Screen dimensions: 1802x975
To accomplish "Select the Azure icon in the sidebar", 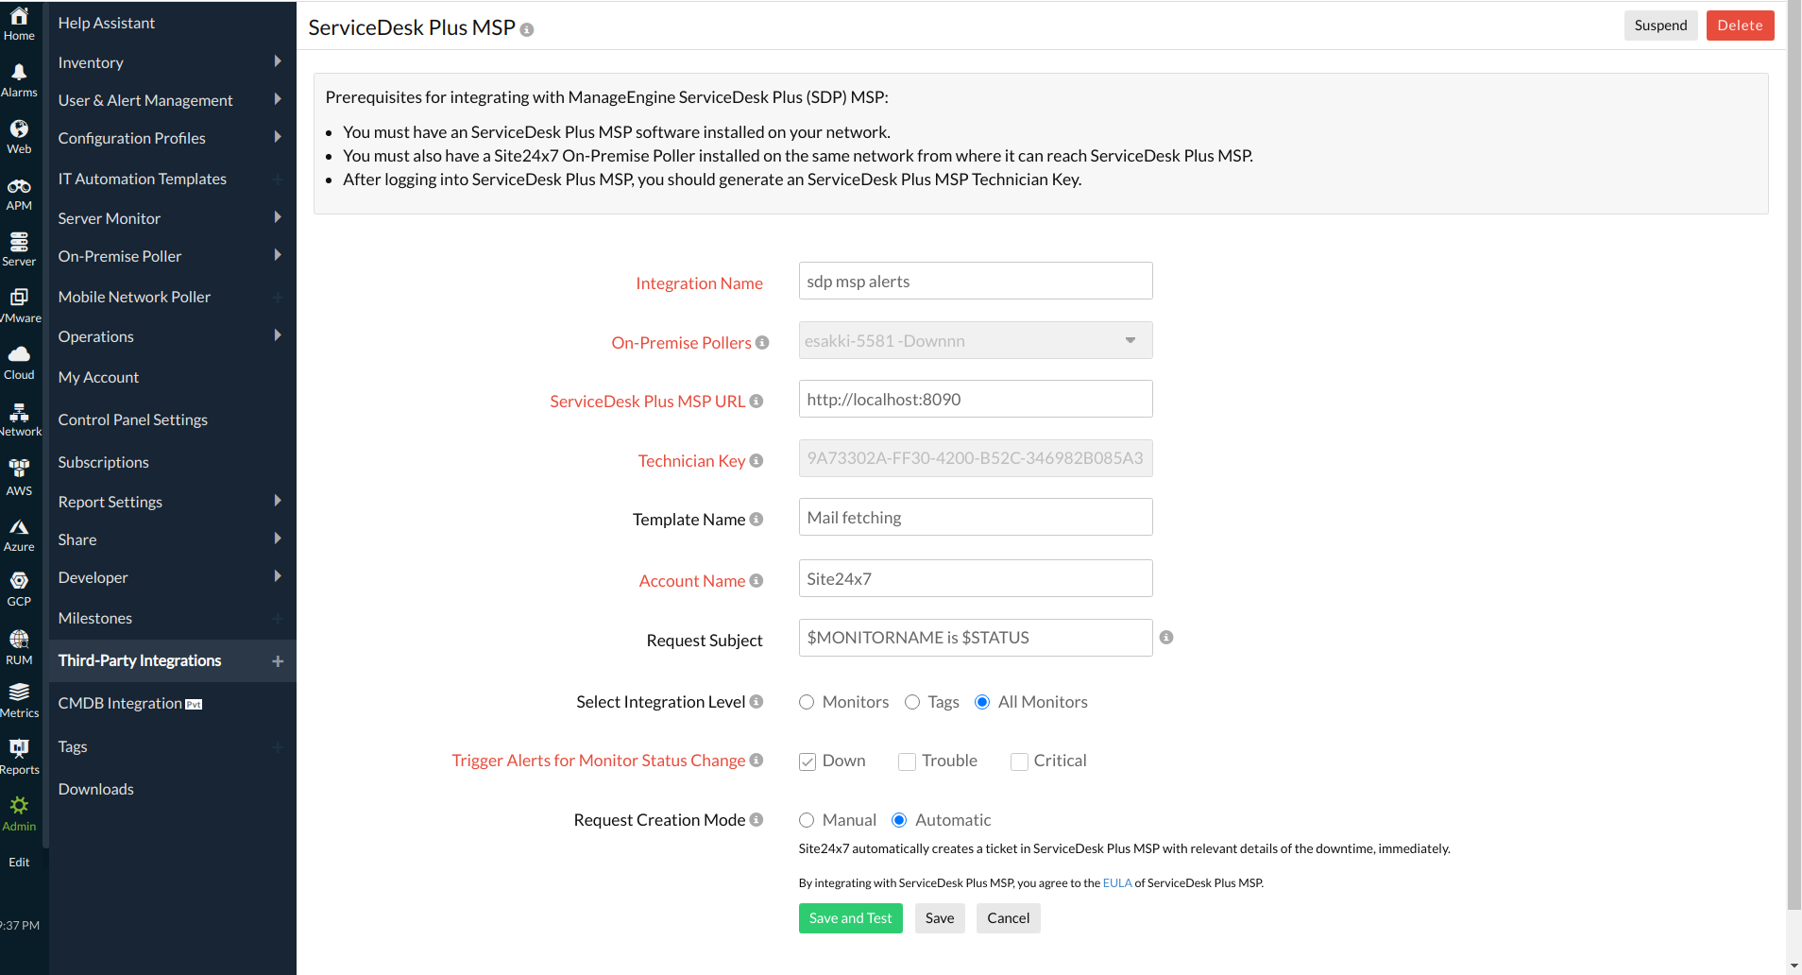I will tap(20, 531).
